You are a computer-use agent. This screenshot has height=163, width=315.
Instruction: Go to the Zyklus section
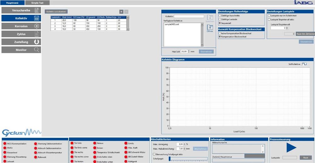pos(21,34)
